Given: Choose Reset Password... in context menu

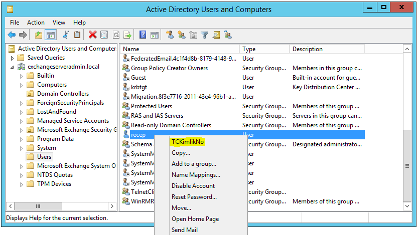Looking at the screenshot, I should (x=194, y=197).
